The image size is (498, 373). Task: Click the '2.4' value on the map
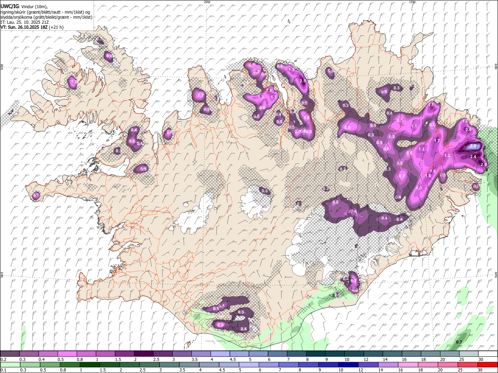(x=473, y=157)
